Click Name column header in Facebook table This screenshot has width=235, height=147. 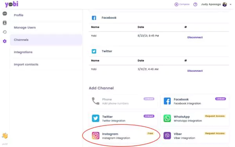click(x=95, y=27)
